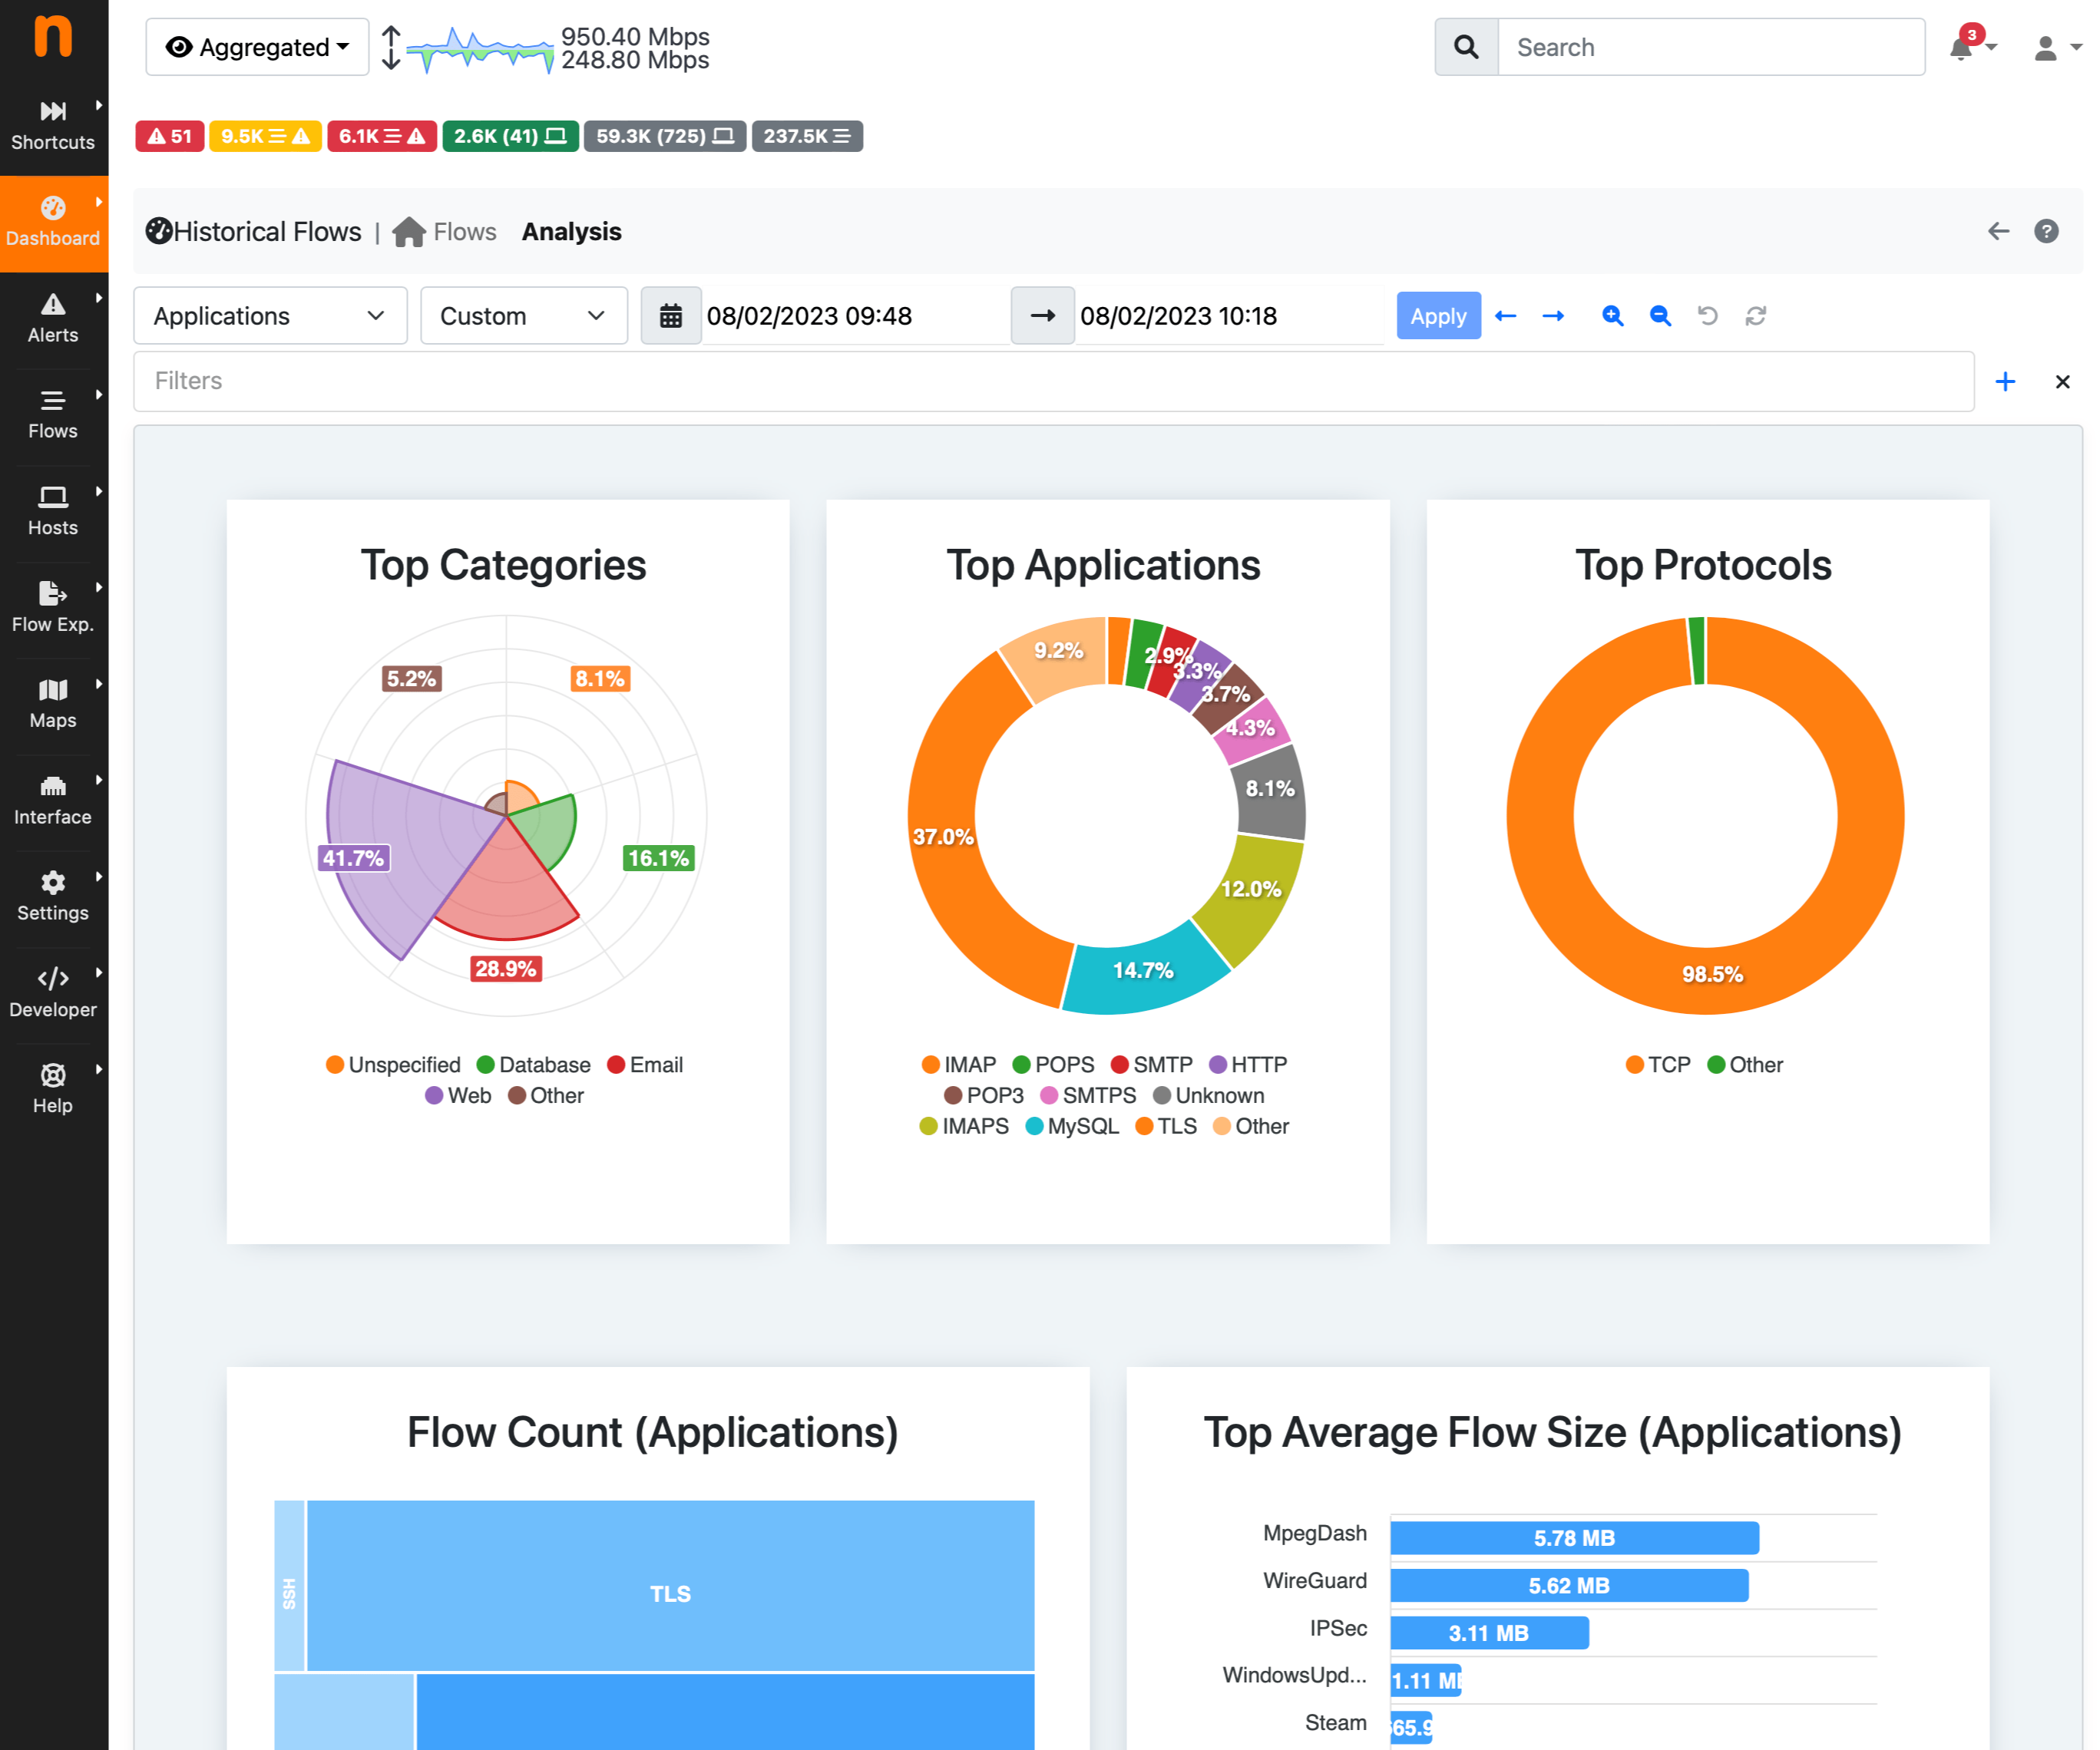Switch to the Flows tab
The image size is (2100, 1750).
[464, 232]
